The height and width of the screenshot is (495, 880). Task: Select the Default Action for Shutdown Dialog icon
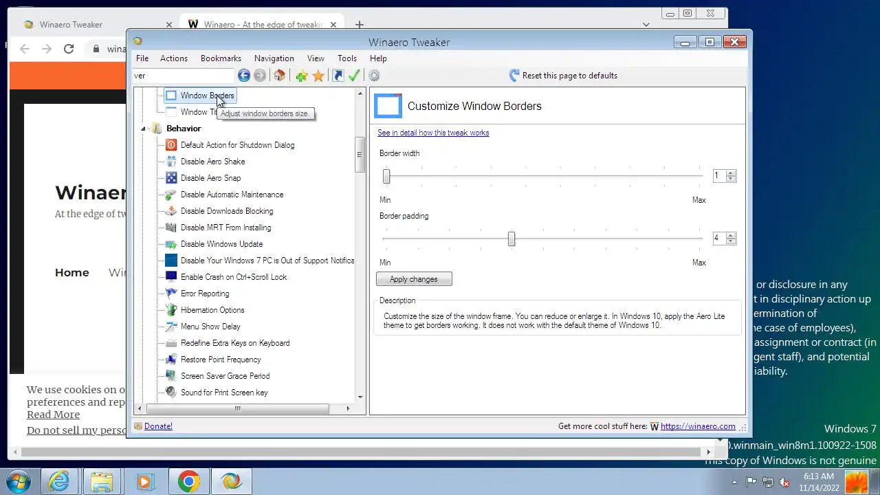click(171, 145)
